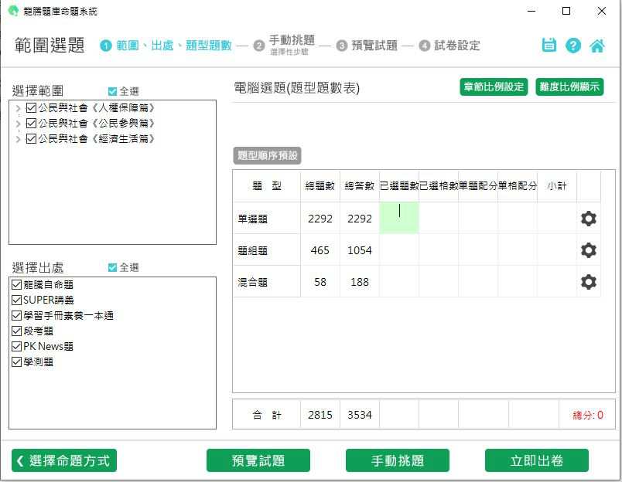Open gear settings for 單選題 row
Screen dimensions: 622x482
[588, 219]
